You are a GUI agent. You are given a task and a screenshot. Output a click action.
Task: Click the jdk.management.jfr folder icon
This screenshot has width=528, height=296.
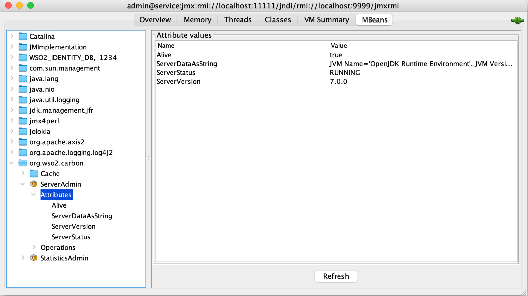(22, 110)
